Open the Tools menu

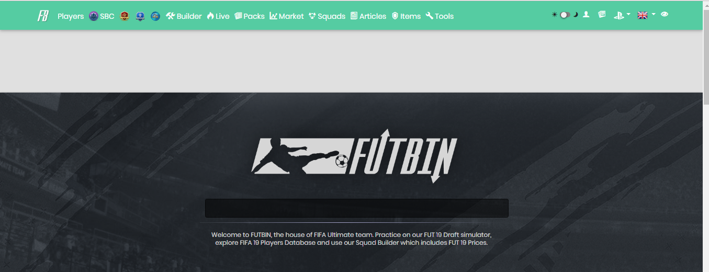coord(440,16)
